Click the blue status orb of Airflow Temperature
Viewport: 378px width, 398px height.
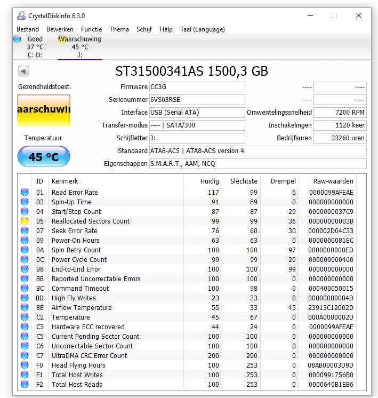[x=25, y=307]
